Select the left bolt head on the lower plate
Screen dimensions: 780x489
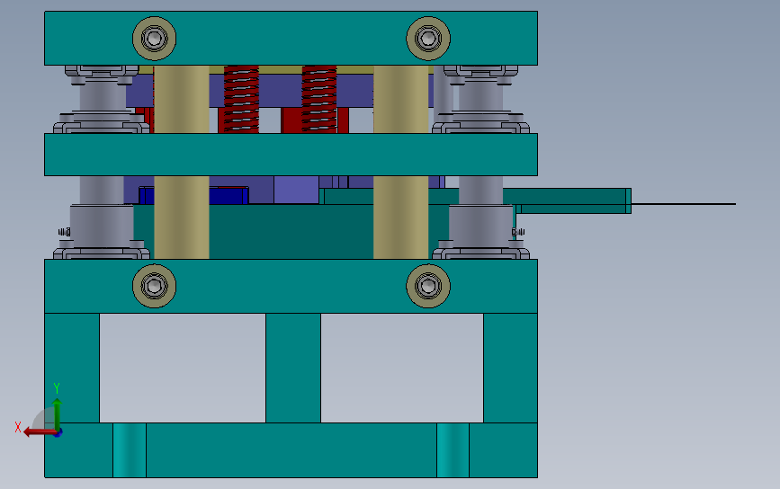coord(154,286)
